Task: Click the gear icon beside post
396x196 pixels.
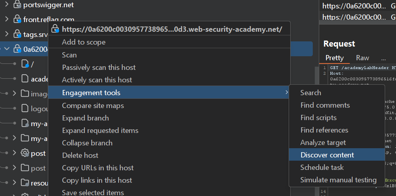Action: coord(25,153)
